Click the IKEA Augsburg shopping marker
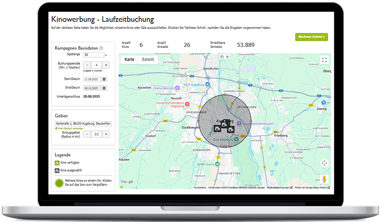The height and width of the screenshot is (222, 380). click(208, 84)
